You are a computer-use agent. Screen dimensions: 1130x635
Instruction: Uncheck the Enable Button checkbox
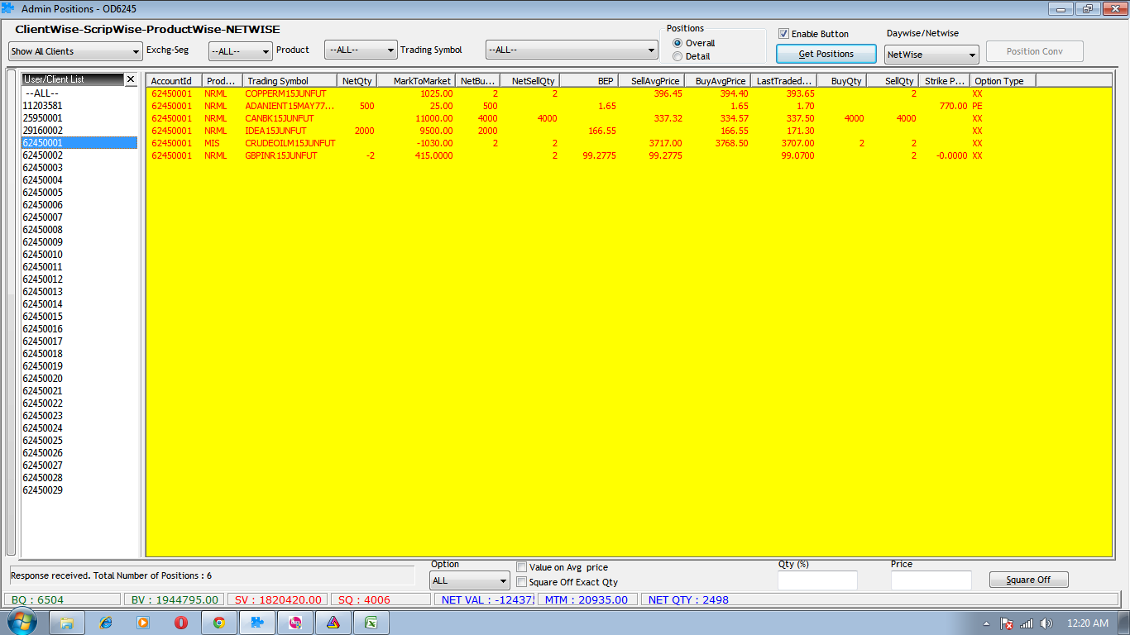(783, 34)
